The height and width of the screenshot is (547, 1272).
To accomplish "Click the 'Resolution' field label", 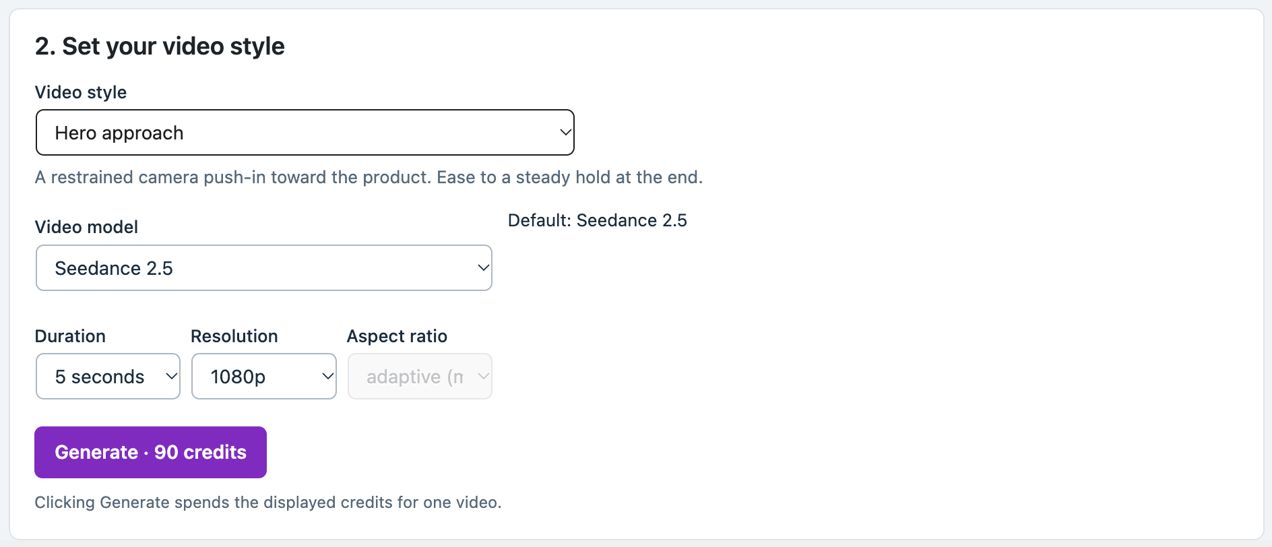I will (234, 336).
